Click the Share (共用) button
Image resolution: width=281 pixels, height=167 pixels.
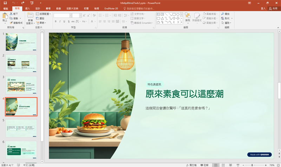pos(273,8)
